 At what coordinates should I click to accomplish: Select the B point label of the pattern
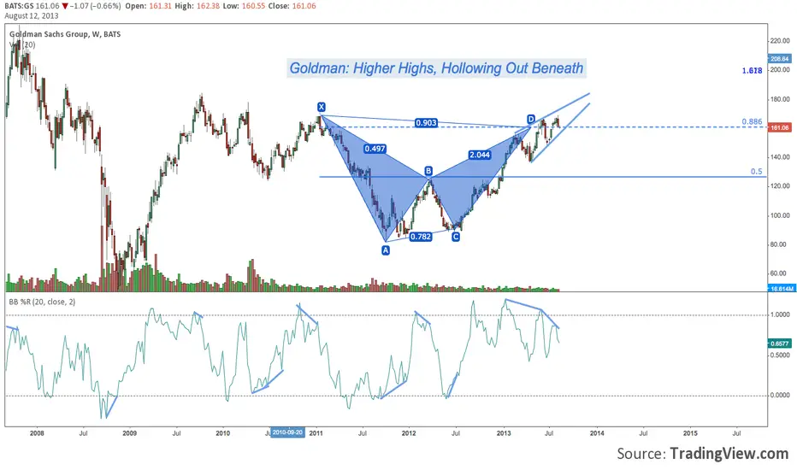coord(428,171)
